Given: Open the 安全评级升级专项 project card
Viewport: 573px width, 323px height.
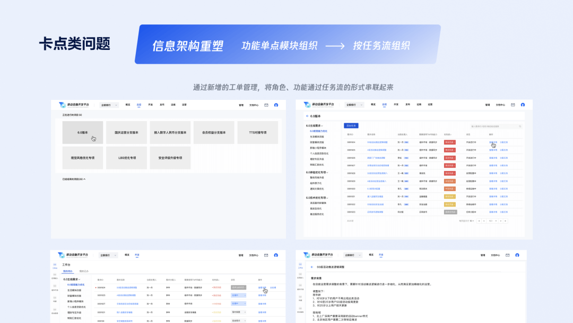Looking at the screenshot, I should [x=170, y=158].
